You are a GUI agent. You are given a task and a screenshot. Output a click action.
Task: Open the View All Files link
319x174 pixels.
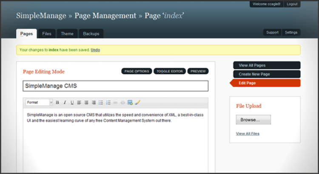[248, 134]
